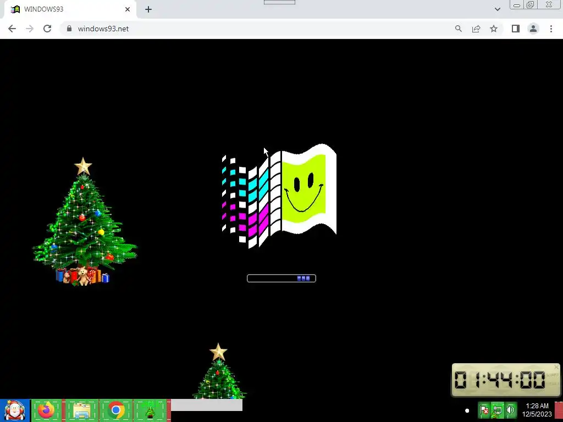Go back using the browser back arrow
This screenshot has width=563, height=422.
click(12, 29)
